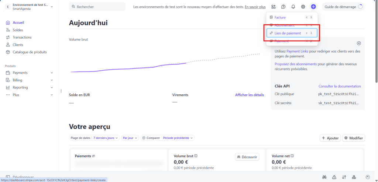This screenshot has width=378, height=182.
Task: Click the info icon next to Volume brut
Action: (x=196, y=156)
